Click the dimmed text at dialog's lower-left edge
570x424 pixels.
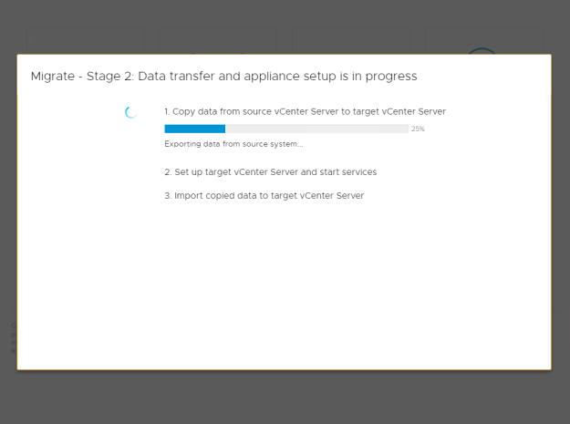tap(15, 338)
